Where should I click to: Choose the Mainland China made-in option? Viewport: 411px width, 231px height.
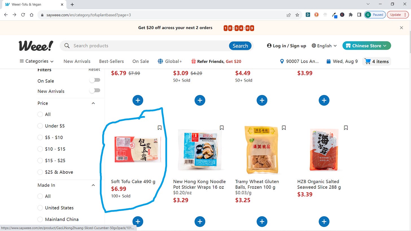(58, 219)
